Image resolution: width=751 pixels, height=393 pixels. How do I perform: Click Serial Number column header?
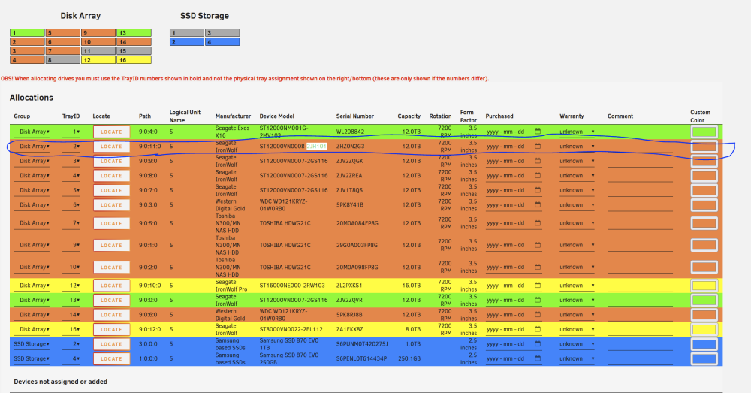355,116
